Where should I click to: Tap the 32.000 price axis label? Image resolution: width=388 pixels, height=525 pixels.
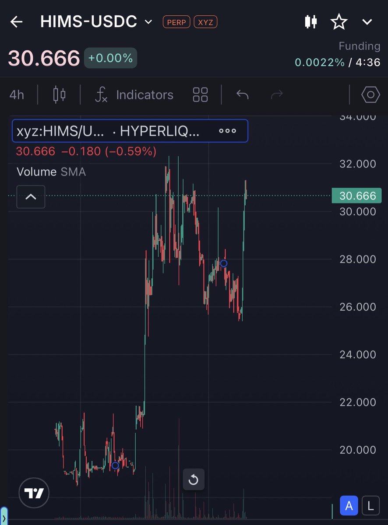coord(358,164)
